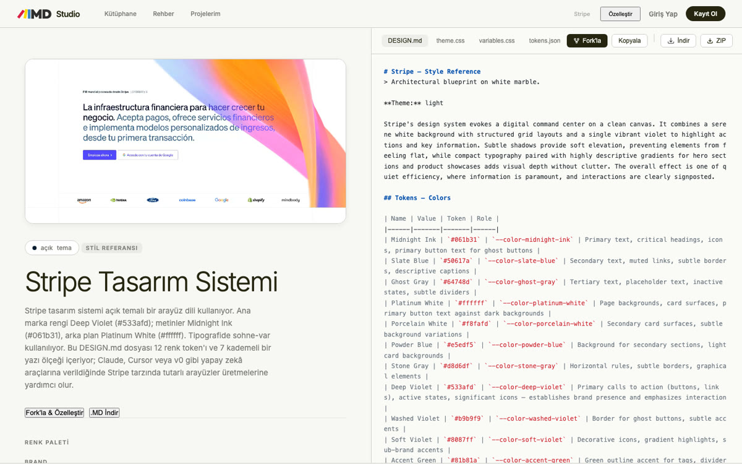Click the '## Tokens — Colors' heading line
Image resolution: width=742 pixels, height=464 pixels.
point(417,198)
